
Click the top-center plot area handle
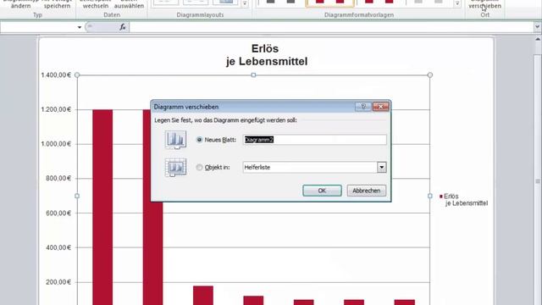pos(253,75)
